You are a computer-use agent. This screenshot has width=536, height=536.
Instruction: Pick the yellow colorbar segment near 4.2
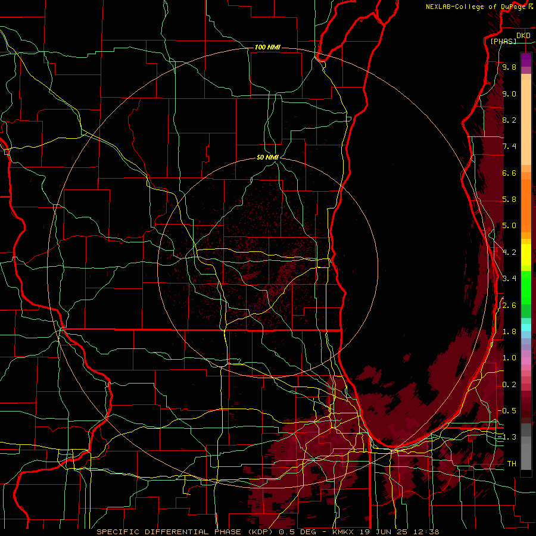(526, 255)
